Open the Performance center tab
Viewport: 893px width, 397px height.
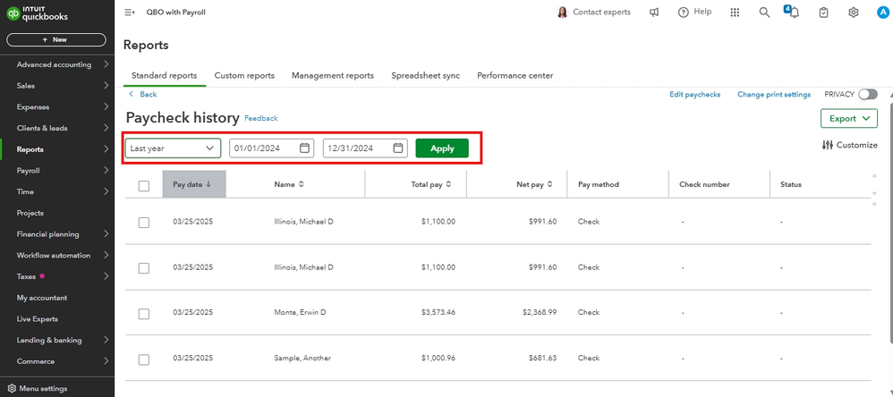click(x=515, y=76)
